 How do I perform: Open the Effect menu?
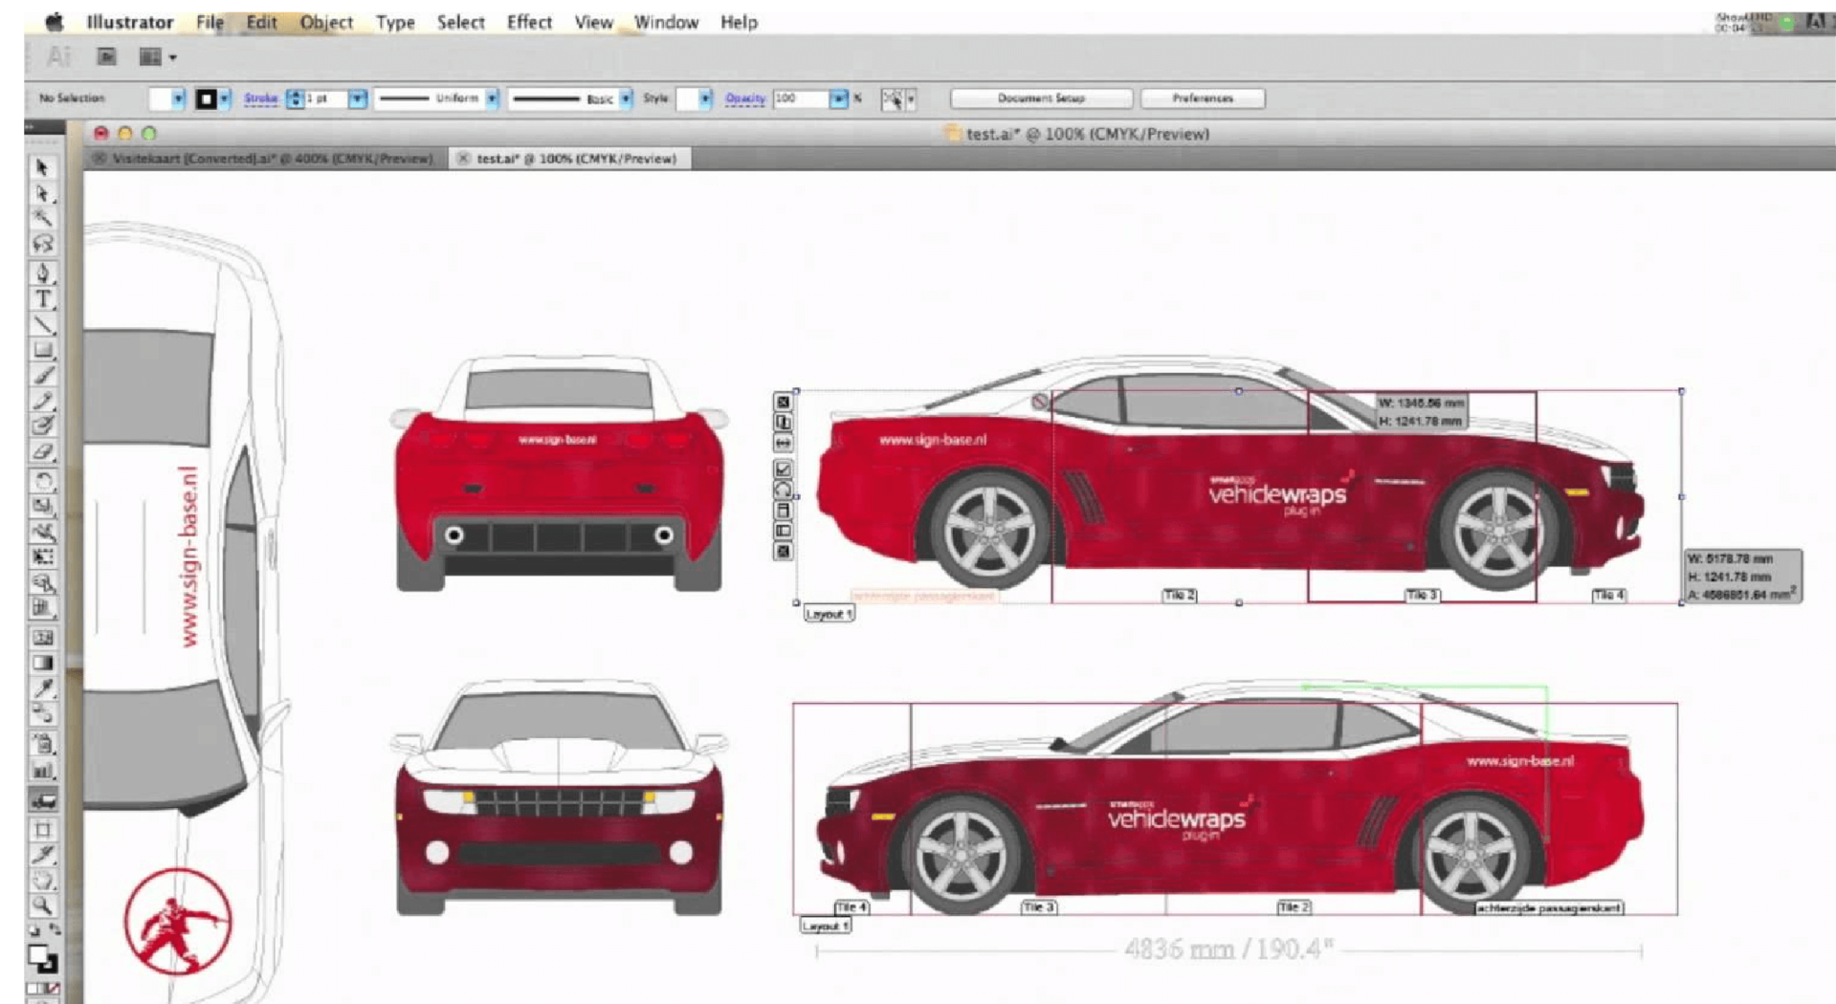(529, 22)
